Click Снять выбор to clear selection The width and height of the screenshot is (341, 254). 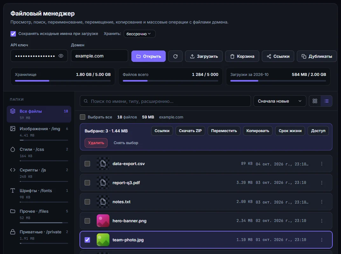click(x=126, y=143)
